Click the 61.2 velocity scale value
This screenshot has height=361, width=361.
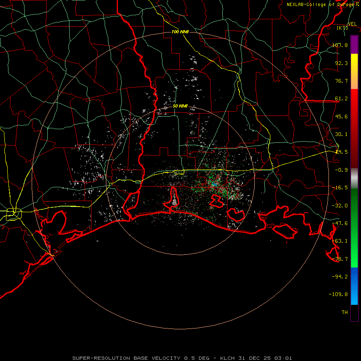click(341, 99)
